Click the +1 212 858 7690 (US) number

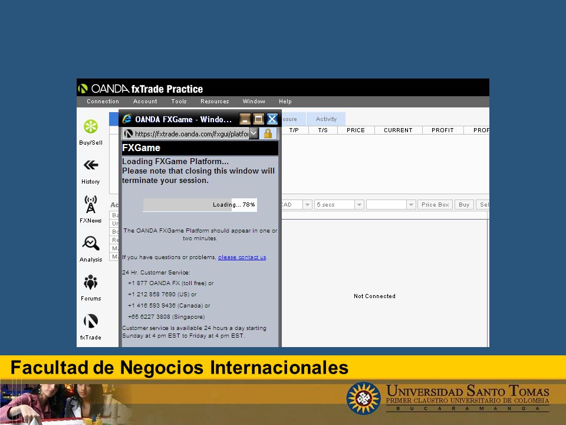pyautogui.click(x=162, y=294)
